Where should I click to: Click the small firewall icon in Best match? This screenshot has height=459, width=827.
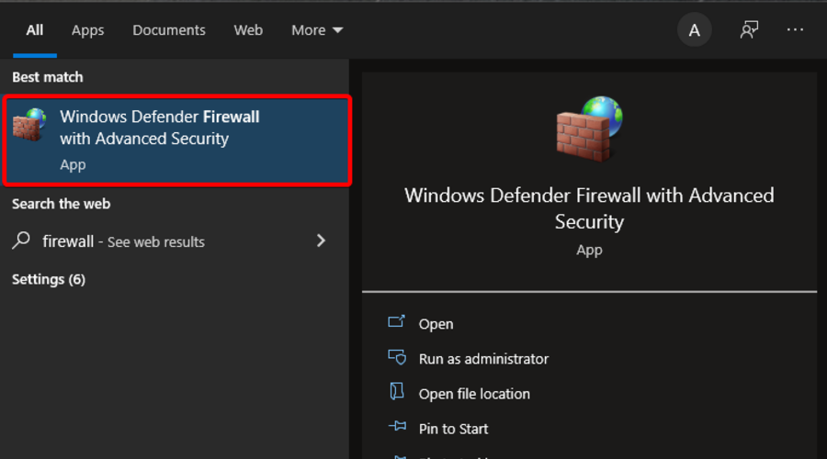pos(29,125)
